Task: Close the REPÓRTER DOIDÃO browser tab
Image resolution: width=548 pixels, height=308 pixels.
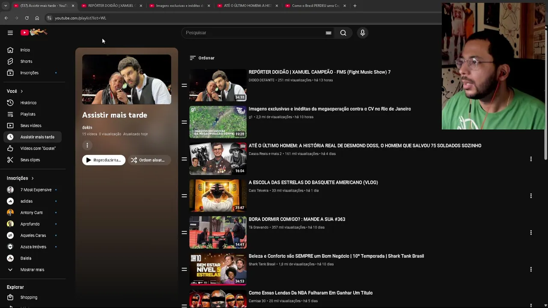Action: click(x=141, y=6)
